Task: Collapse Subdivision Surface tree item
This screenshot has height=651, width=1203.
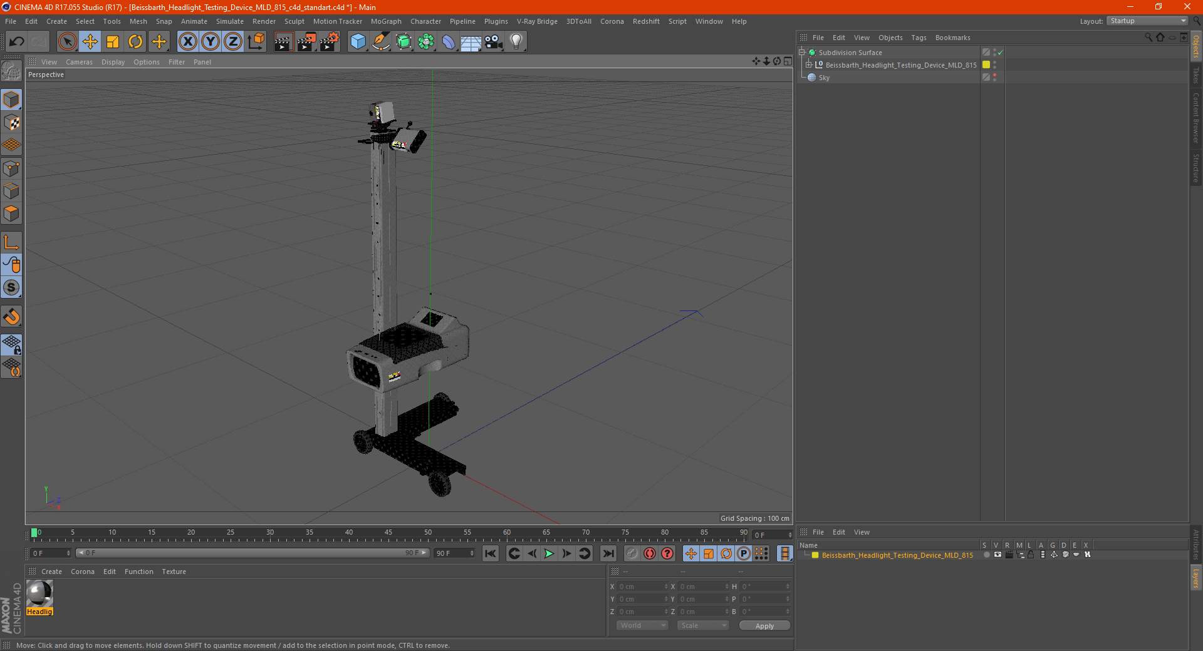Action: click(801, 53)
